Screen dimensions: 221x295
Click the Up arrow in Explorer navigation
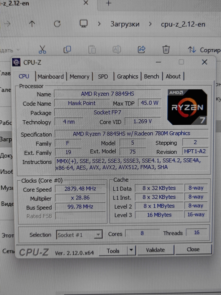click(x=32, y=24)
